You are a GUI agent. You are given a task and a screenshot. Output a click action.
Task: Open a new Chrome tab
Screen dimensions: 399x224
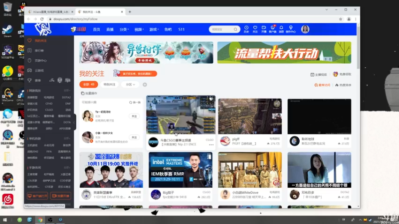pos(130,11)
